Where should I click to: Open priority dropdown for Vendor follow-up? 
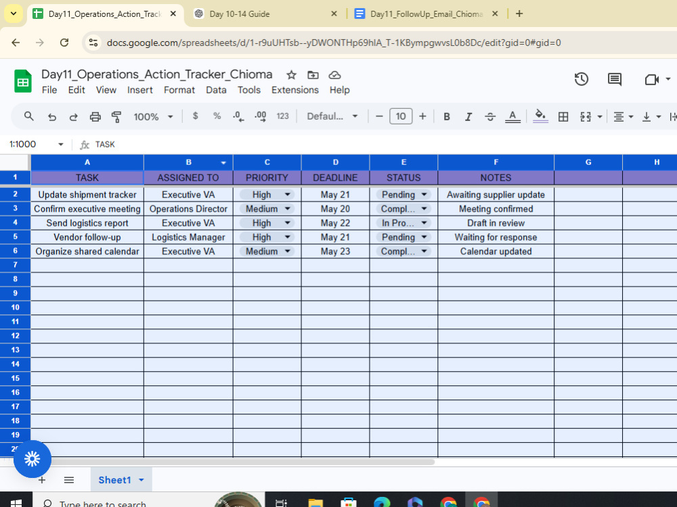coord(267,237)
